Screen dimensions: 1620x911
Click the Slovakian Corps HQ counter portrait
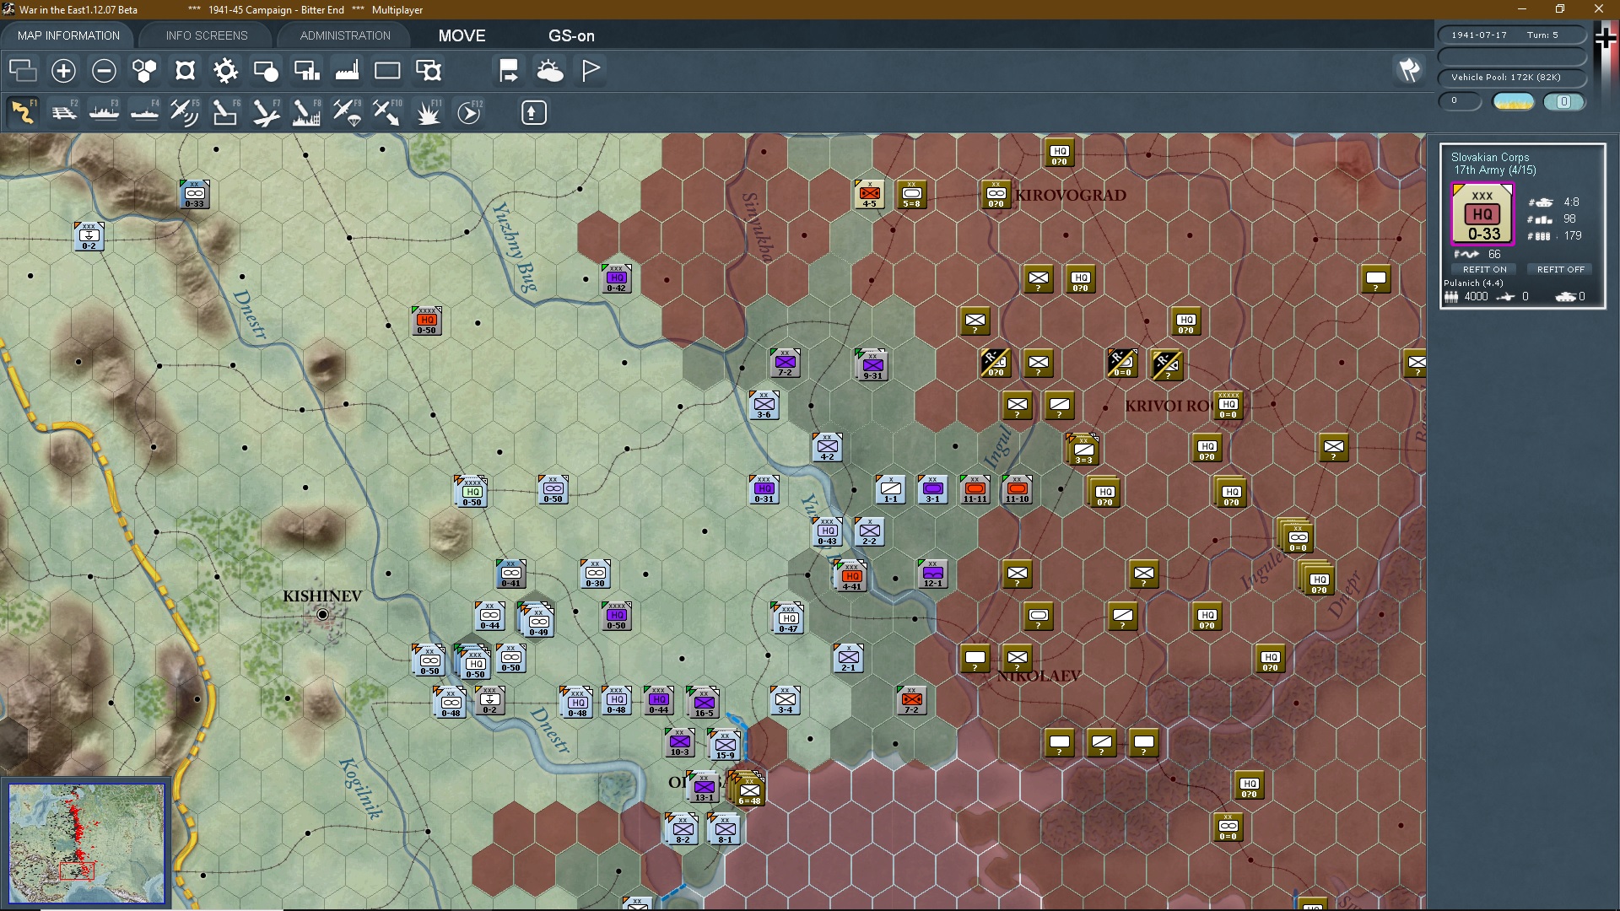1482,214
